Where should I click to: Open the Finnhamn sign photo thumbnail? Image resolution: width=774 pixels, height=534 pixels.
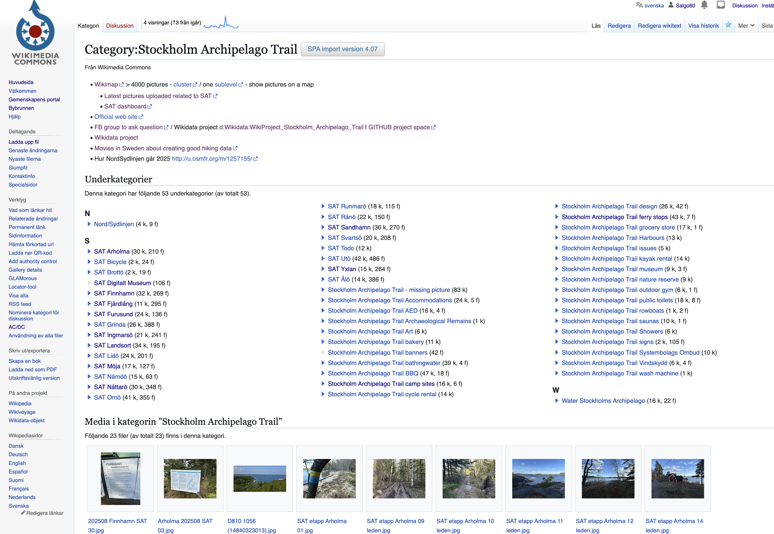tap(121, 478)
